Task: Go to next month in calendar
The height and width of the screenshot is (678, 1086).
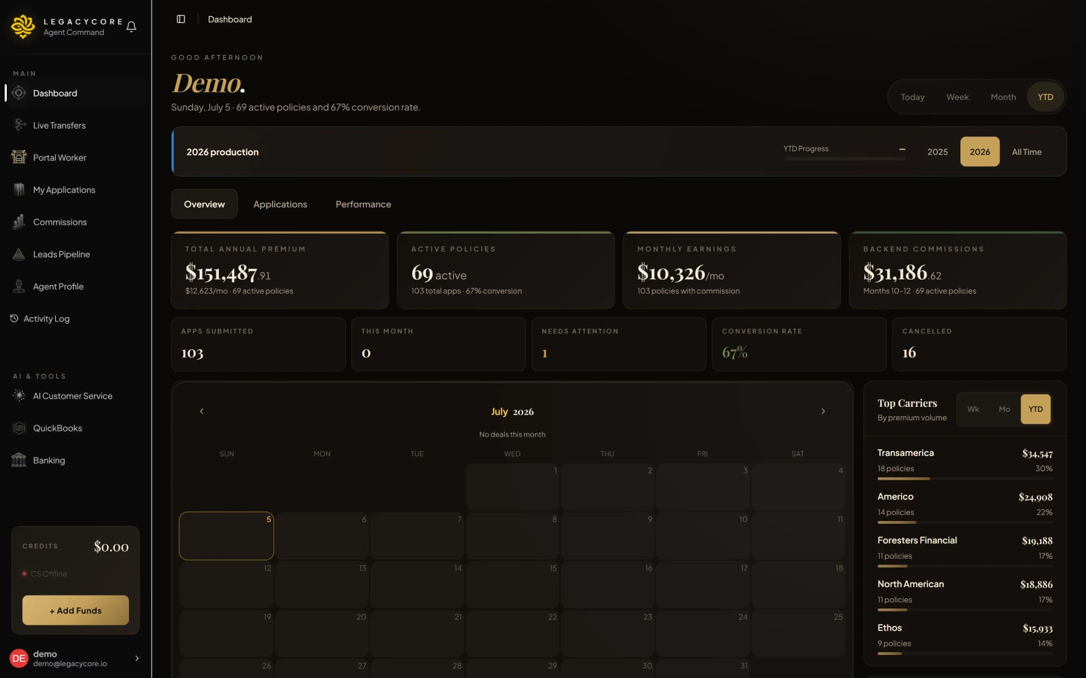Action: pos(823,411)
